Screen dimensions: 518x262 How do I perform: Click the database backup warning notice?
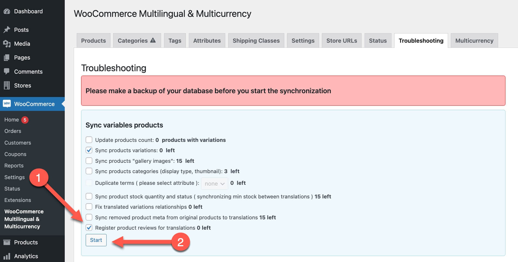(x=293, y=91)
